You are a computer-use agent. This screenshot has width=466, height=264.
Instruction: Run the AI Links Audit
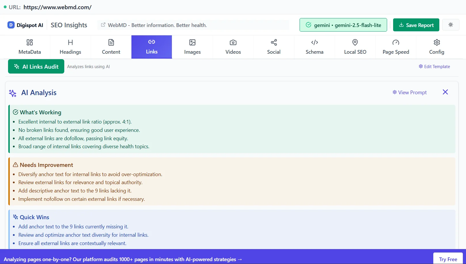pos(36,67)
